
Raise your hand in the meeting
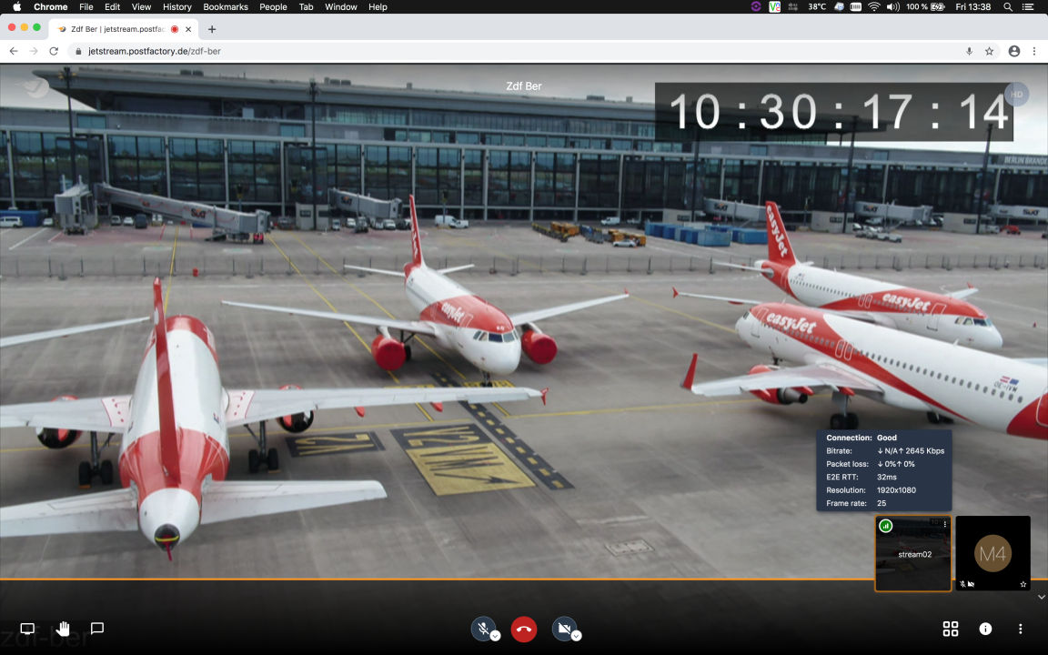point(63,629)
